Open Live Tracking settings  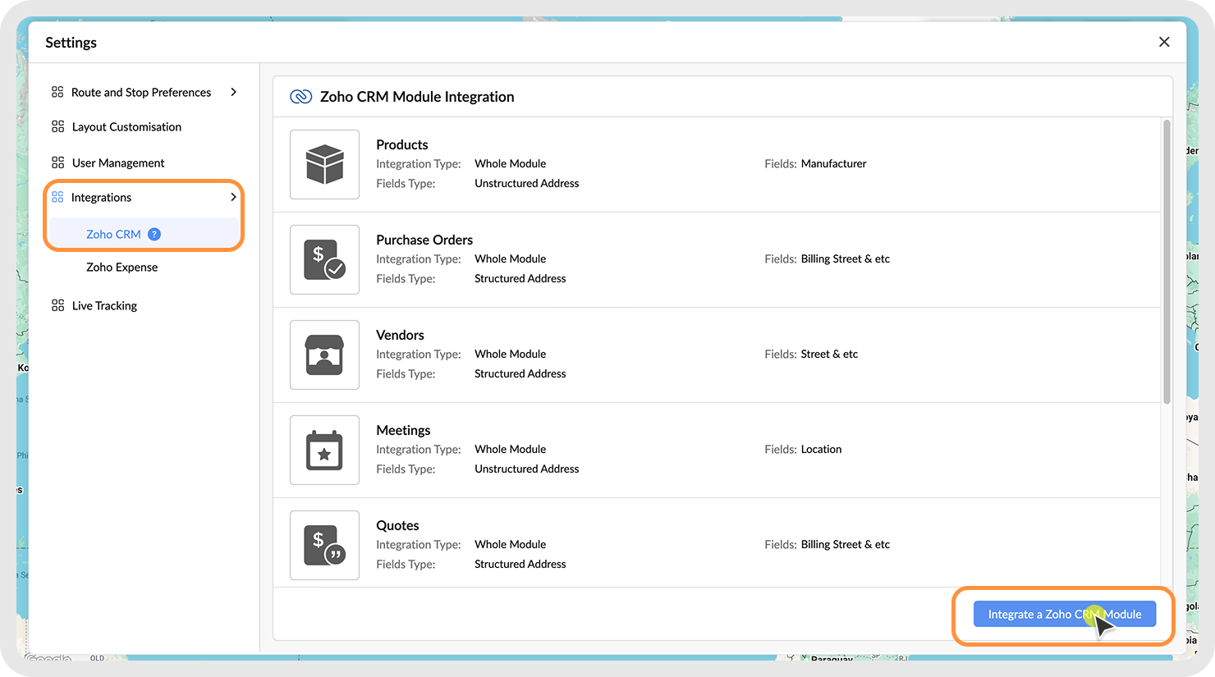104,306
